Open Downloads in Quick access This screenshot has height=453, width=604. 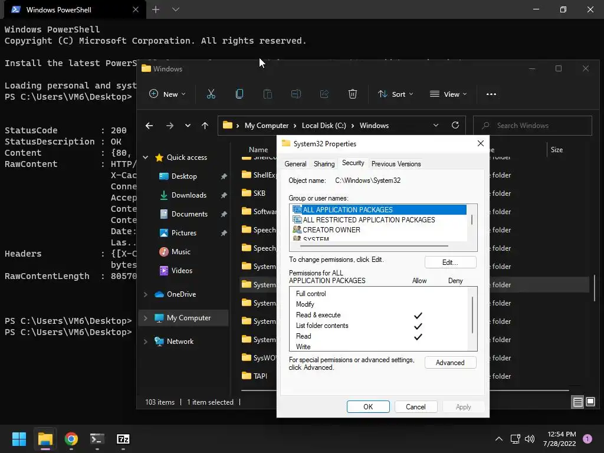pos(189,195)
